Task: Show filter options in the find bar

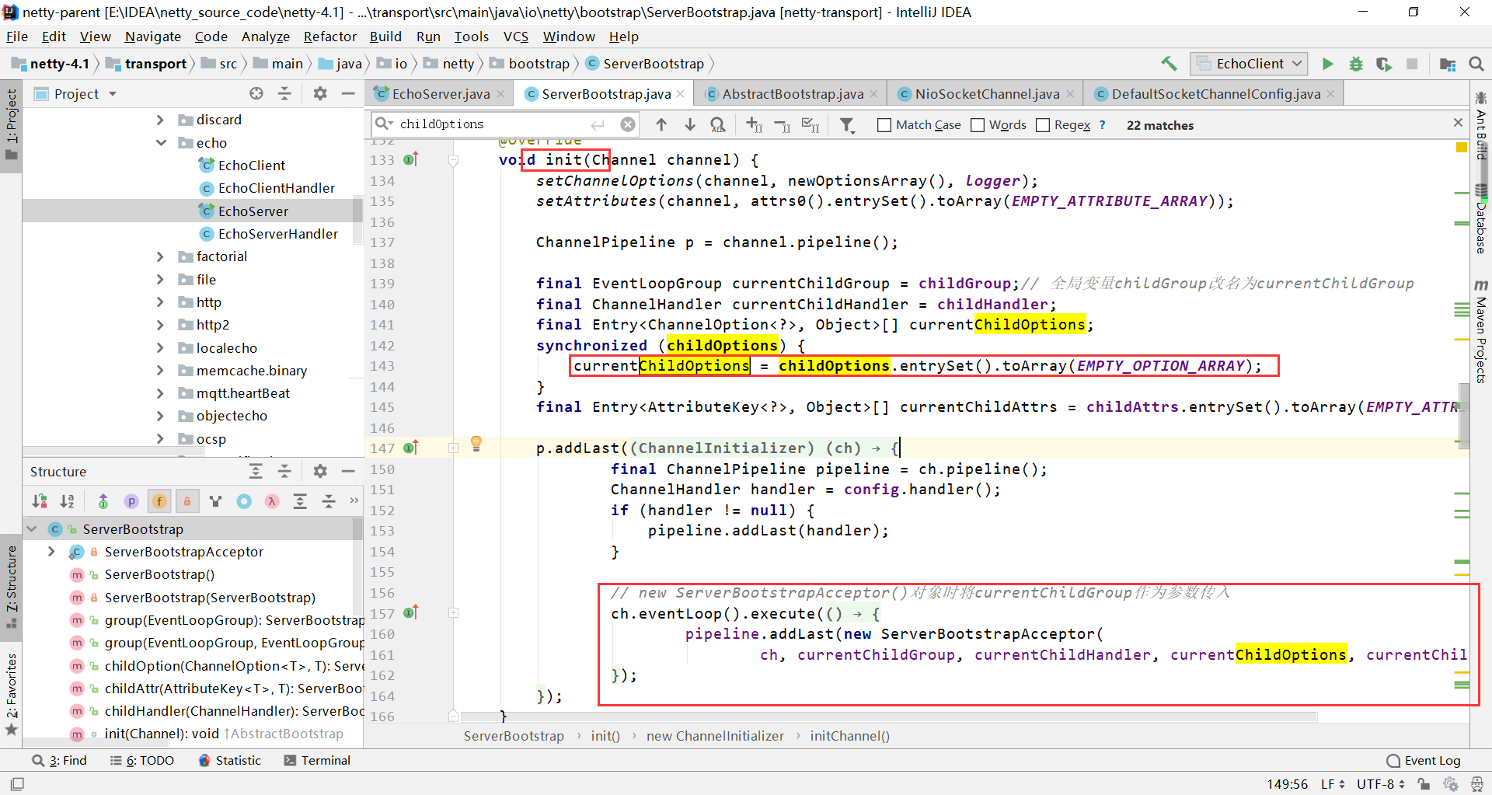Action: coord(847,125)
